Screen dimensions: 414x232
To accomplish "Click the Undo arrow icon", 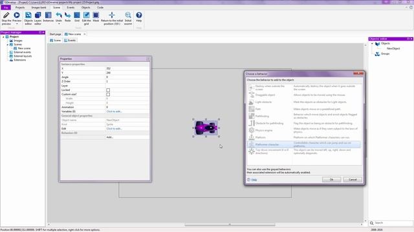I will coord(59,15).
